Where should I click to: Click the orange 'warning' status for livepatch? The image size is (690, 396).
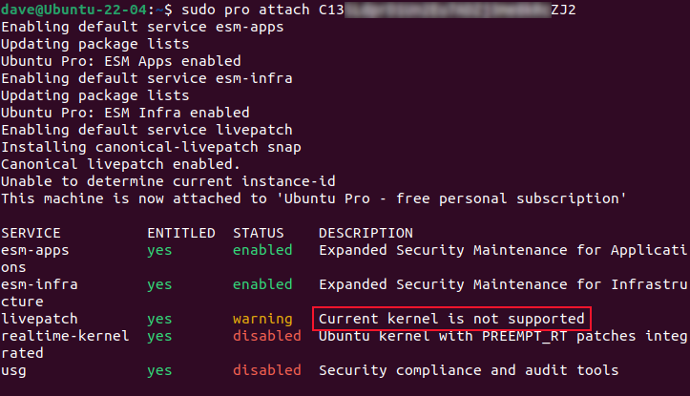[x=262, y=319]
